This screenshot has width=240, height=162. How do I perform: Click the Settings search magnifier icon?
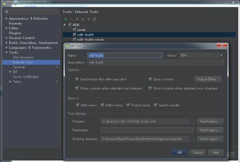click(6, 11)
